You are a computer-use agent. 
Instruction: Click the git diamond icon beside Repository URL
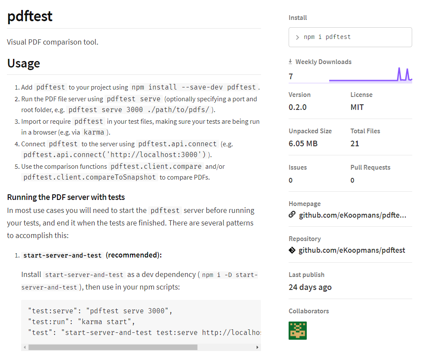tap(292, 250)
